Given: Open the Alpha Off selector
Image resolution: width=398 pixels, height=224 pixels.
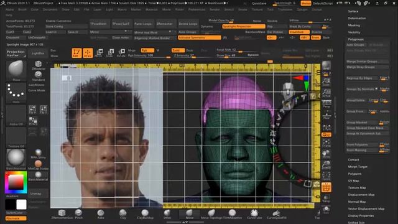Looking at the screenshot, I should [x=16, y=114].
